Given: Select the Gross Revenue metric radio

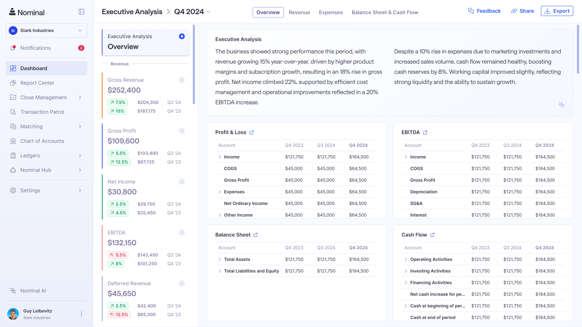Looking at the screenshot, I should point(182,80).
